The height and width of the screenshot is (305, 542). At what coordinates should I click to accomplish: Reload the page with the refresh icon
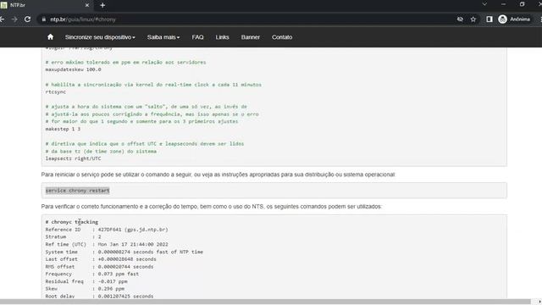pos(28,19)
